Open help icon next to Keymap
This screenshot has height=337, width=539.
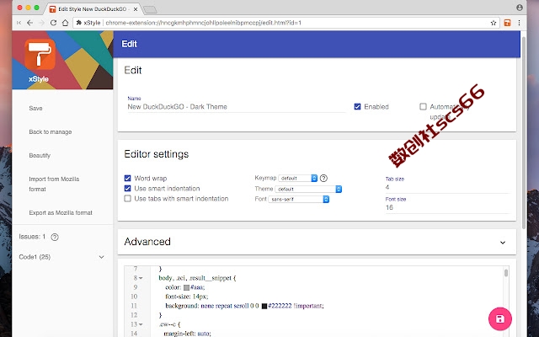[x=323, y=178]
